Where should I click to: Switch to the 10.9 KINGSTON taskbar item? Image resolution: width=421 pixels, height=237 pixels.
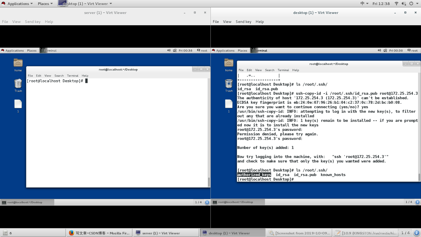366,233
